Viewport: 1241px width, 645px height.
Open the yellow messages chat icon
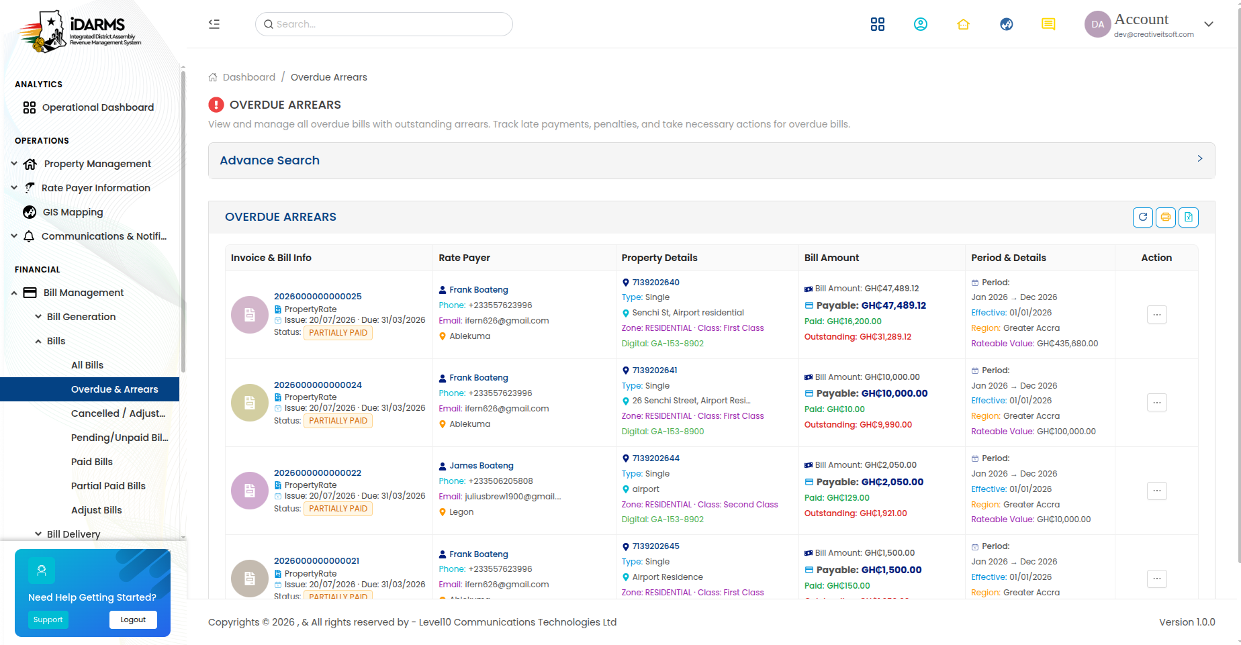pyautogui.click(x=1048, y=24)
